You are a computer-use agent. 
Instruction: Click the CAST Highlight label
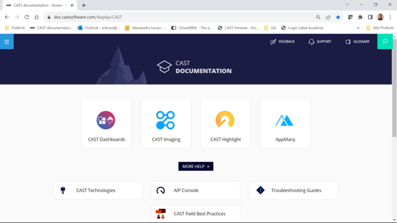click(226, 140)
